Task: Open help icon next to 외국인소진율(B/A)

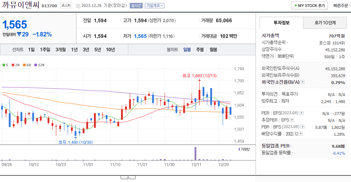Action: coord(302,82)
